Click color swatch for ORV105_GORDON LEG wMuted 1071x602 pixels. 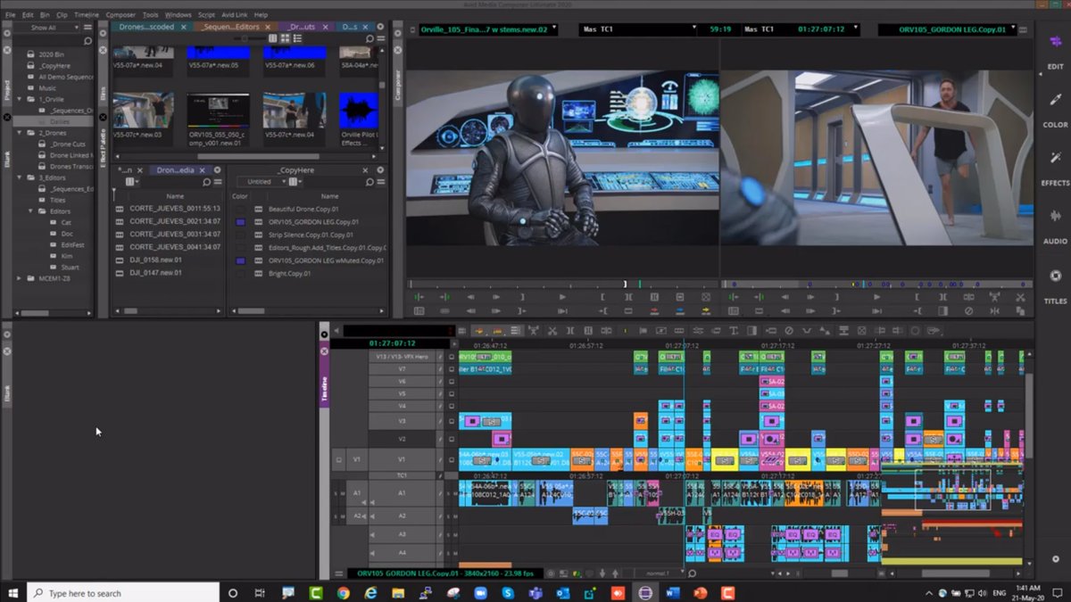click(241, 260)
